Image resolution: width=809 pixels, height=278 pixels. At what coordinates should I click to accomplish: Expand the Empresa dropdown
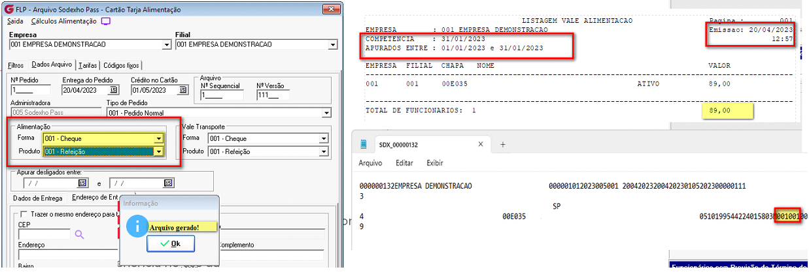[x=166, y=45]
